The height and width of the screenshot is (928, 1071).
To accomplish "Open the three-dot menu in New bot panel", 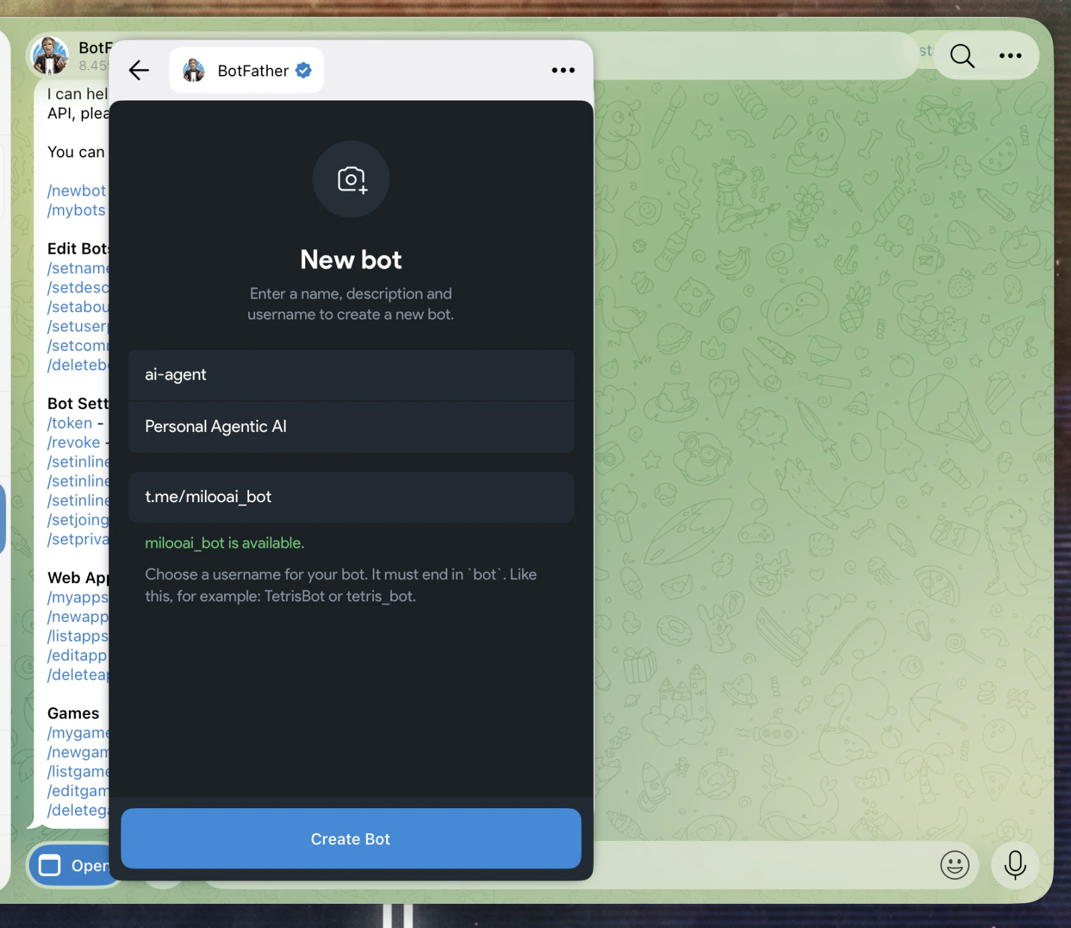I will coord(563,70).
